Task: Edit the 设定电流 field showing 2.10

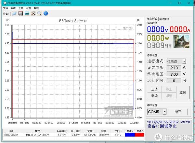Action: (x=174, y=68)
